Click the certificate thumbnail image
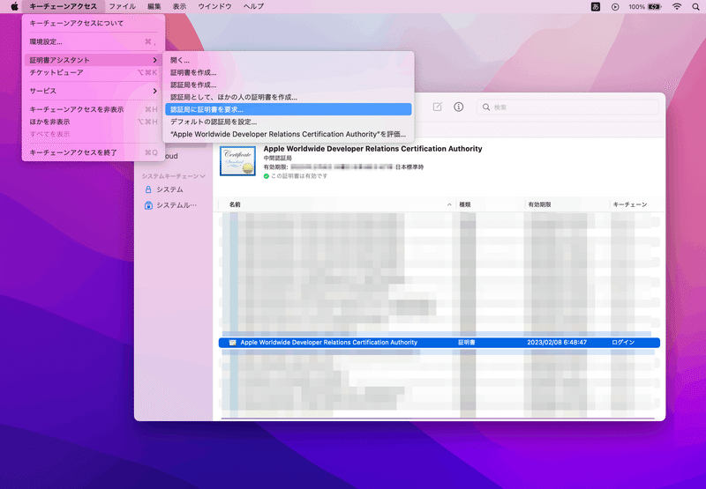Screen dimensions: 706x489 pos(237,160)
